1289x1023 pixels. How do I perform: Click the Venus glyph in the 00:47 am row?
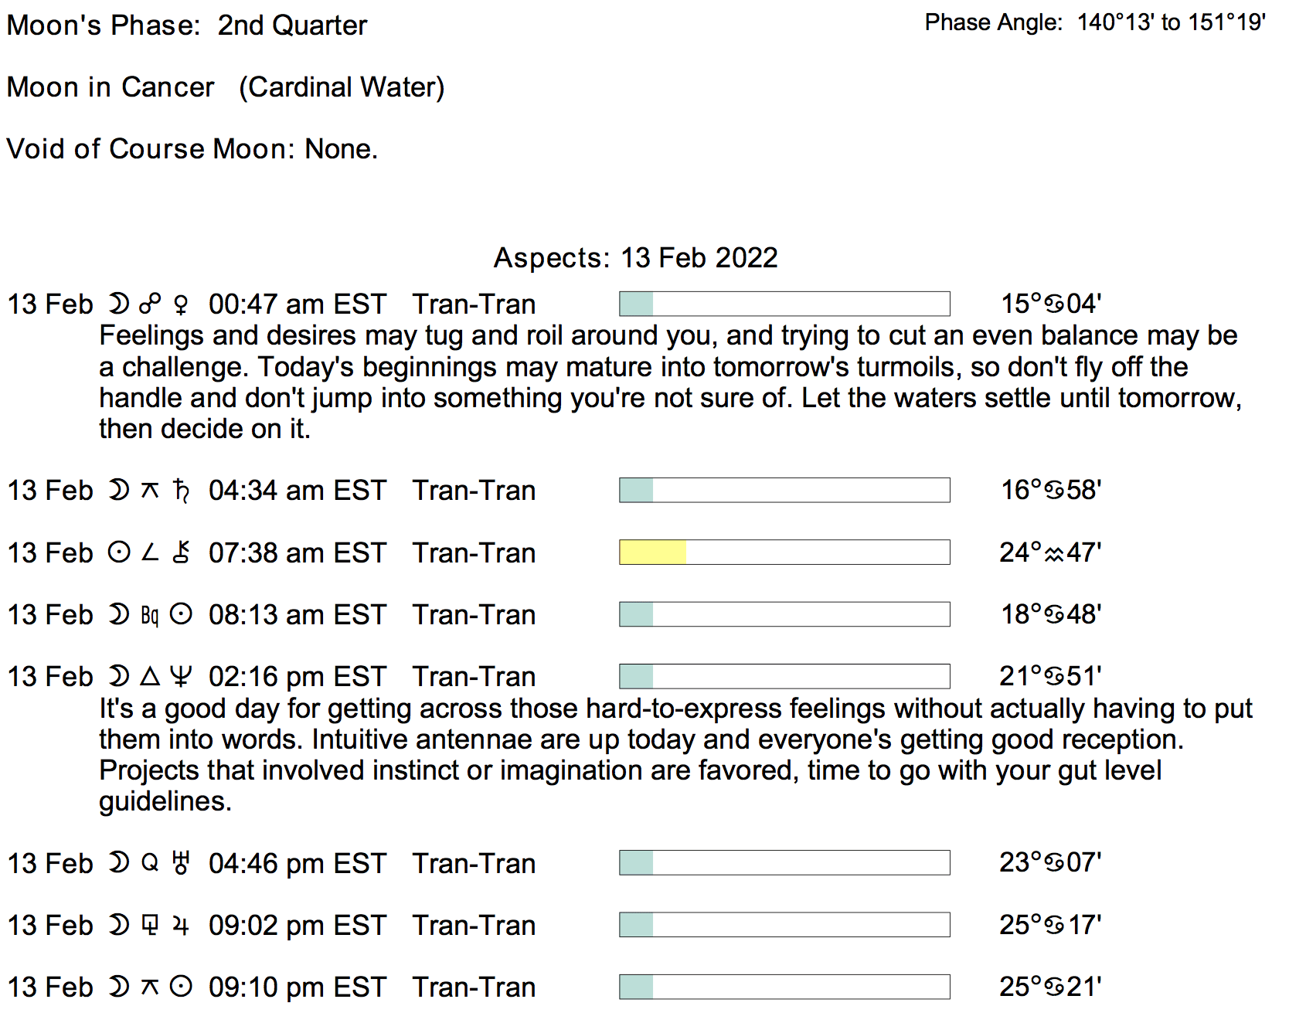click(x=181, y=305)
